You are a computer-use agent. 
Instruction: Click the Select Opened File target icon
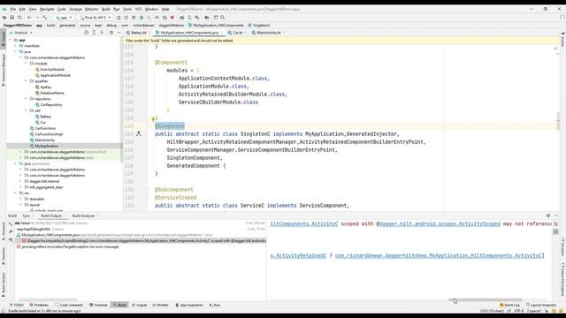[86, 33]
